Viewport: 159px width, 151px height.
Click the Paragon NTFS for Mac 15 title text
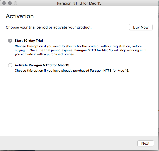coord(79,3)
